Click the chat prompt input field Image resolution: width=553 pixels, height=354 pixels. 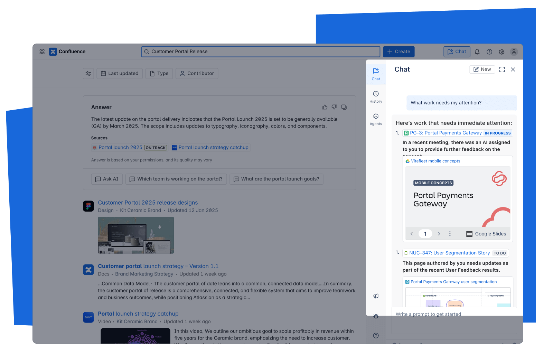[x=449, y=314]
